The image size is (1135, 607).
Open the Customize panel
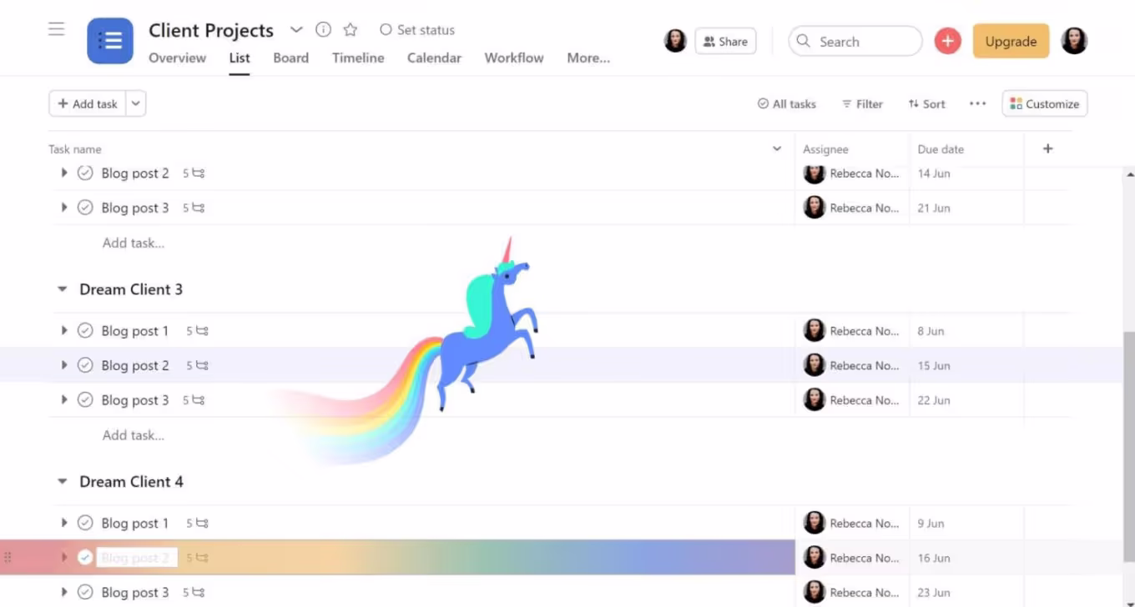(x=1044, y=104)
